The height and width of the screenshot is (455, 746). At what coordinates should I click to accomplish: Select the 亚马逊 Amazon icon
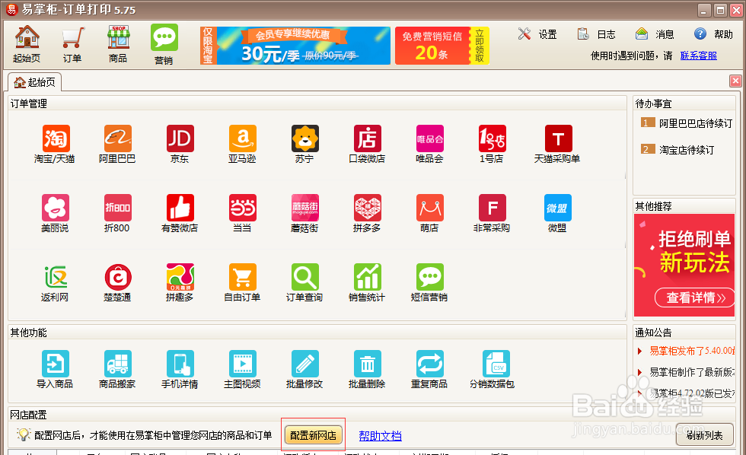click(x=243, y=138)
